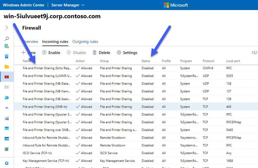Select File and Printer Sharing (LLMNR-U... rule
The image size is (258, 168).
[136, 76]
